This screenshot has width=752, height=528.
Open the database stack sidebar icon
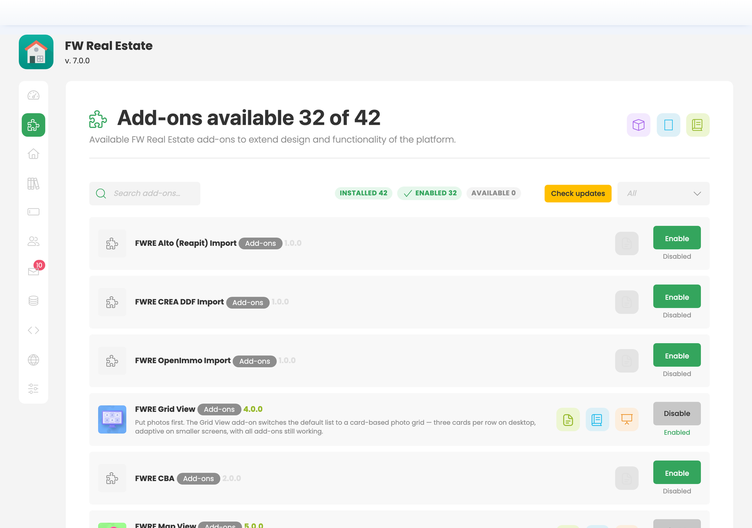33,301
